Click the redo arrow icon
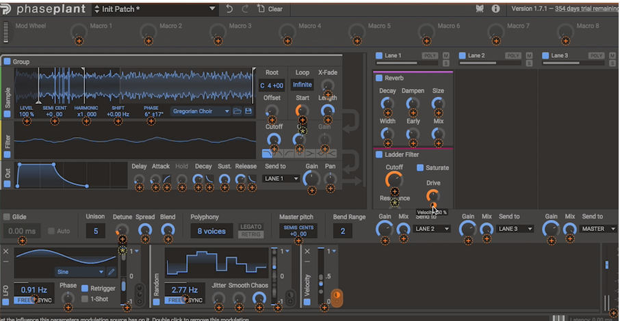Screen dimensions: 620x321 [245, 9]
